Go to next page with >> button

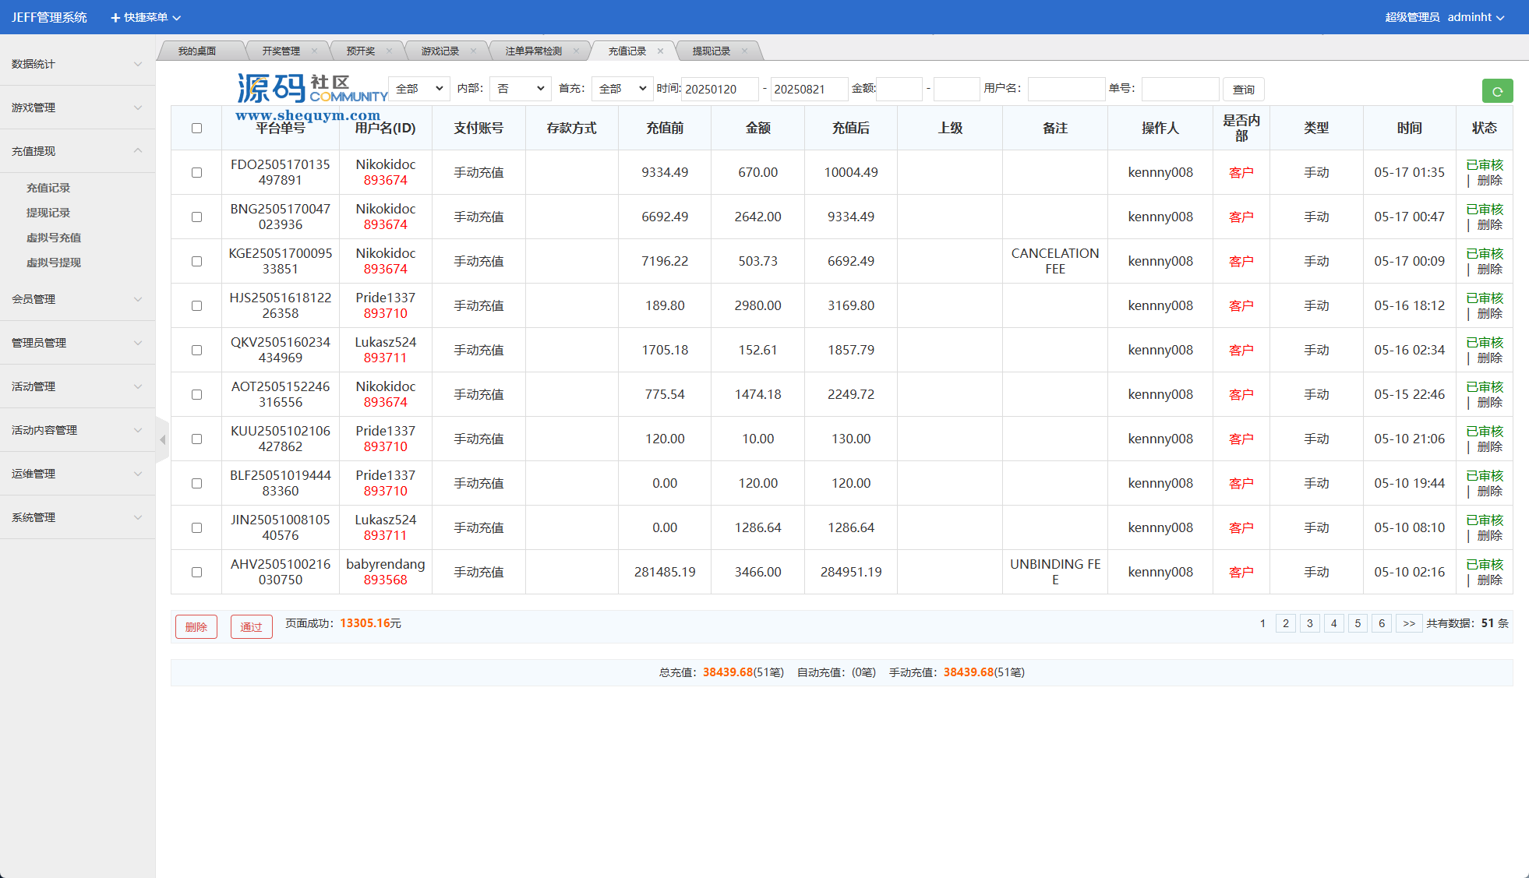tap(1408, 623)
